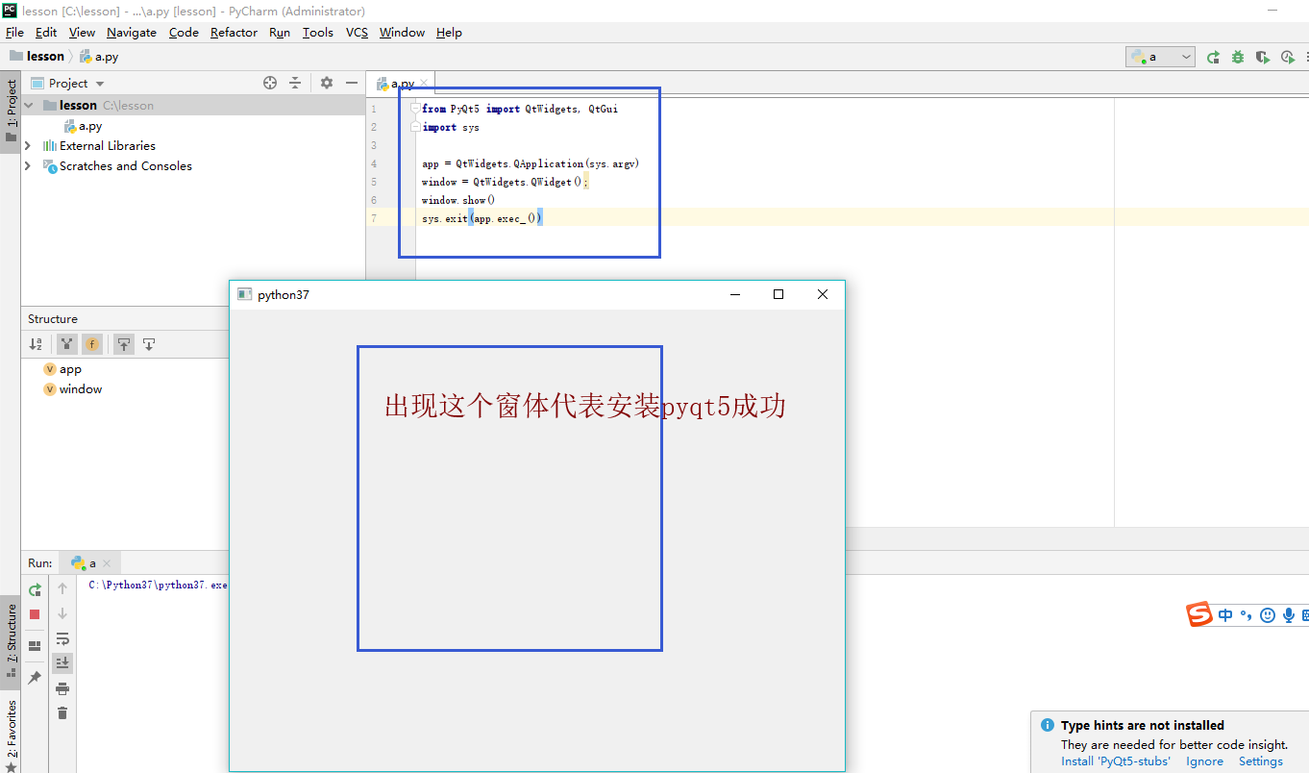
Task: Select window variable in Structure panel
Action: [80, 388]
